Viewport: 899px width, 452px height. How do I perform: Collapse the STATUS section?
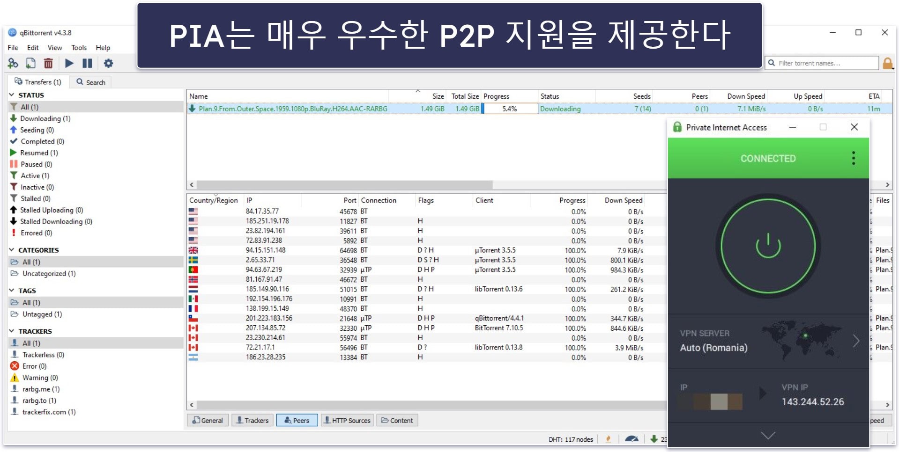(x=12, y=95)
